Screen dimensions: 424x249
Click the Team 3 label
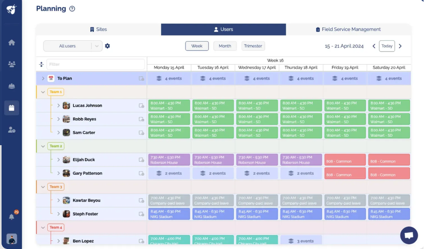(x=55, y=187)
